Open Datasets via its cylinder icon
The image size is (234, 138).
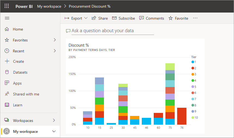click(x=7, y=72)
